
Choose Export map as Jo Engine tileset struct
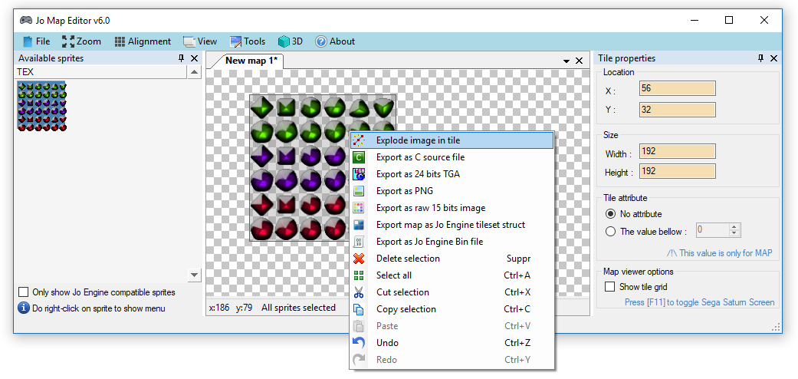[452, 225]
